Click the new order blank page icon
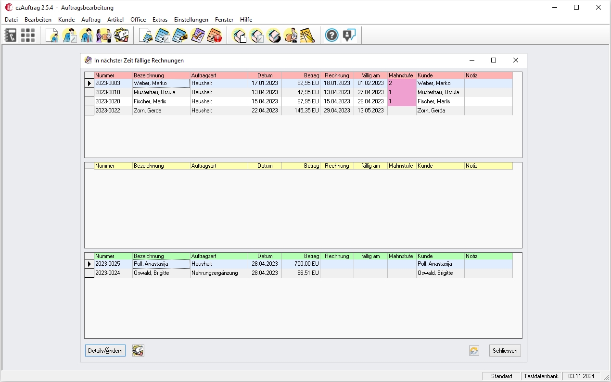Viewport: 611px width, 382px height. (146, 35)
